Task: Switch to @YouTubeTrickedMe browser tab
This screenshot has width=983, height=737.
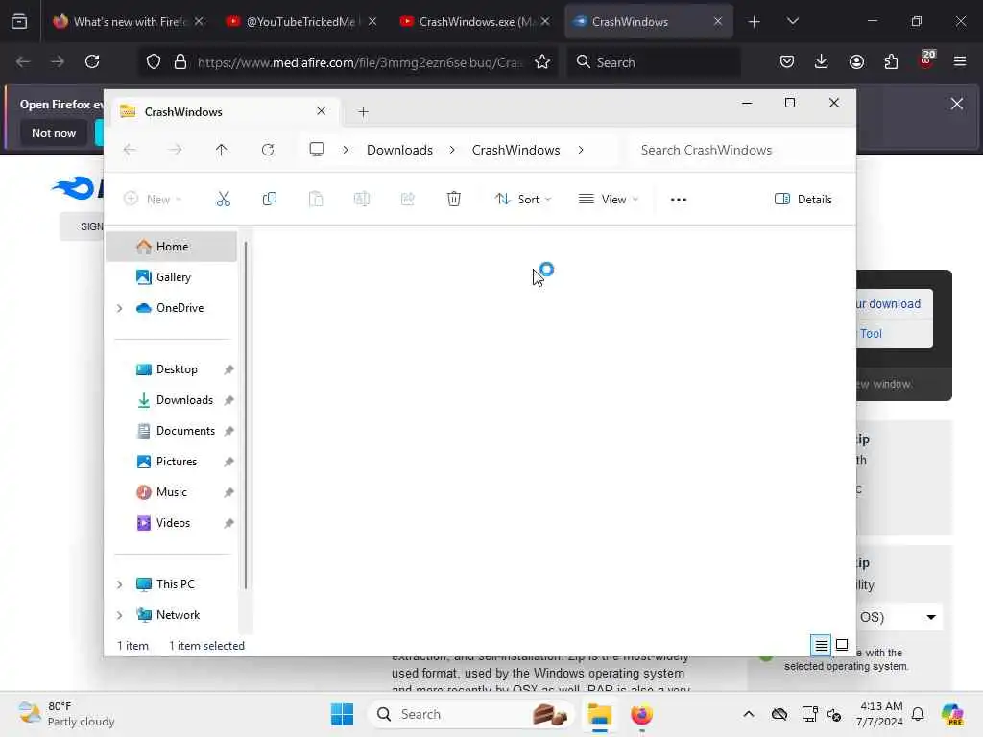Action: point(300,21)
